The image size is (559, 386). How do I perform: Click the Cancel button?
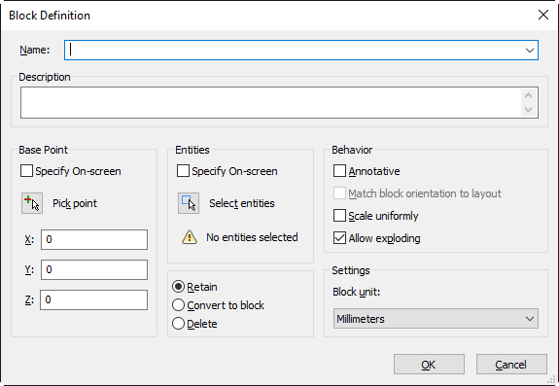[511, 365]
